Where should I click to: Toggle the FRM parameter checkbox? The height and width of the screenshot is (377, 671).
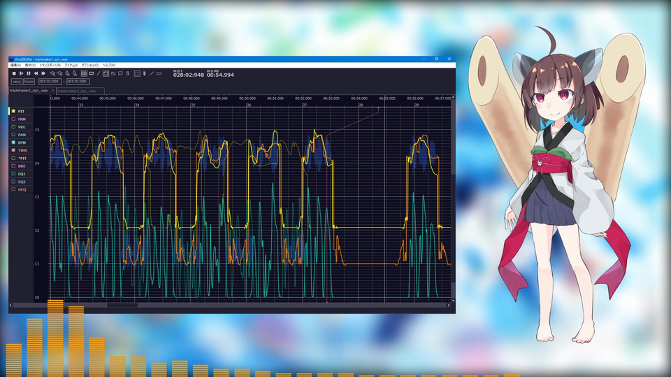[13, 119]
